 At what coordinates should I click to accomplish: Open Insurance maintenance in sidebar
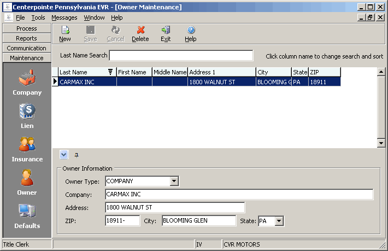tap(27, 149)
